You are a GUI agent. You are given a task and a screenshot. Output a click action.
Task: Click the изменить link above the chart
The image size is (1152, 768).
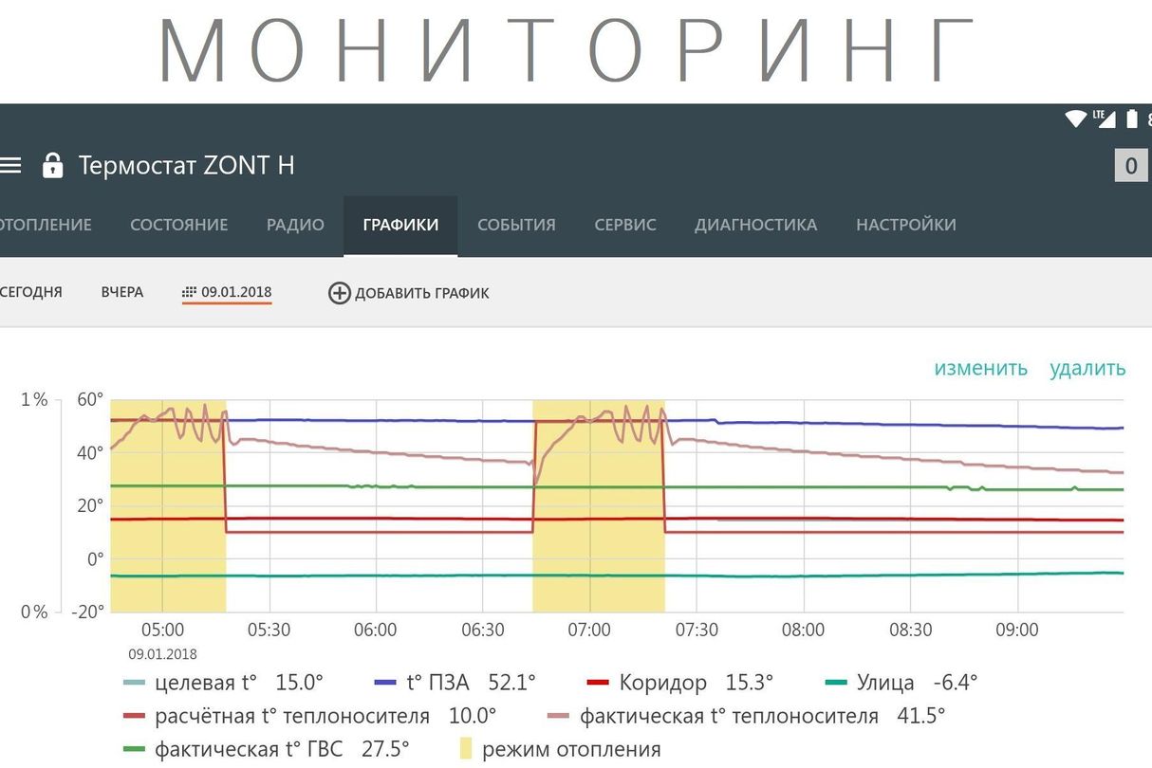pyautogui.click(x=980, y=368)
